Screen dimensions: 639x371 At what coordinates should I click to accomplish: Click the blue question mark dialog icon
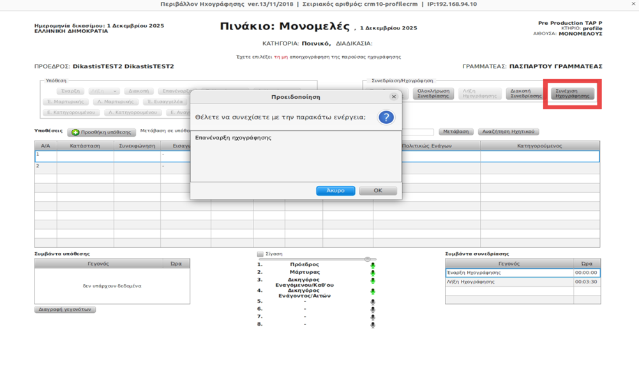pyautogui.click(x=386, y=117)
